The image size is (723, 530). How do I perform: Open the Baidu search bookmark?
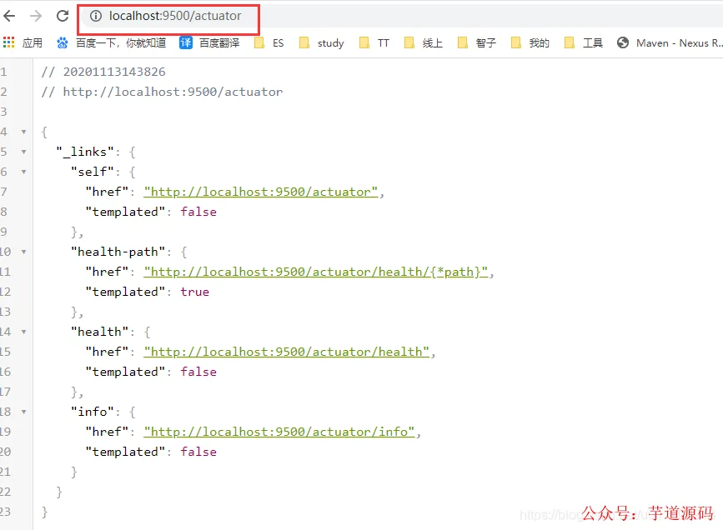[x=112, y=42]
